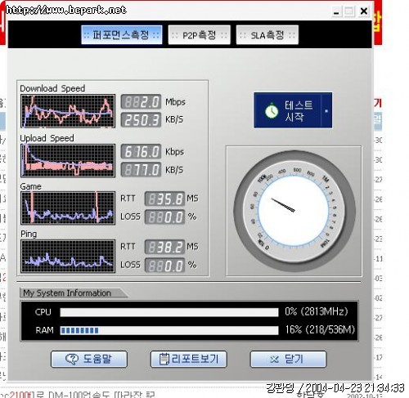Click the notepad icon on 리포트보기
The width and height of the screenshot is (409, 398).
click(164, 359)
